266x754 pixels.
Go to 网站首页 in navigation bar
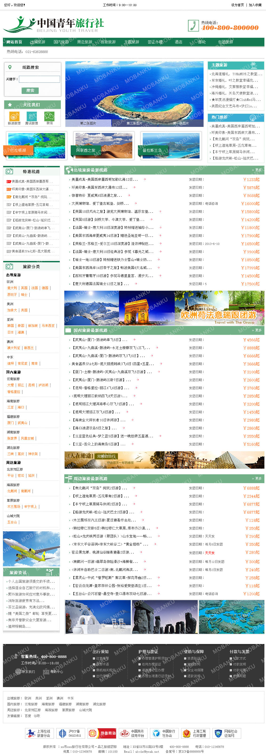14,42
